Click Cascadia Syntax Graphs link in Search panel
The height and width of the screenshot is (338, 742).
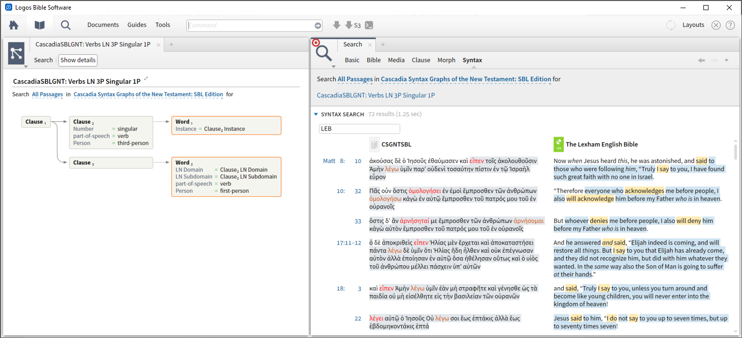[x=466, y=79]
